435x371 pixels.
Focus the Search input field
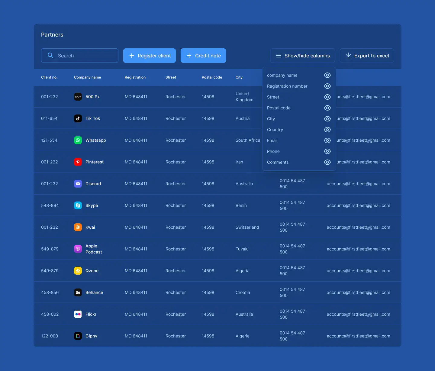[x=80, y=56]
